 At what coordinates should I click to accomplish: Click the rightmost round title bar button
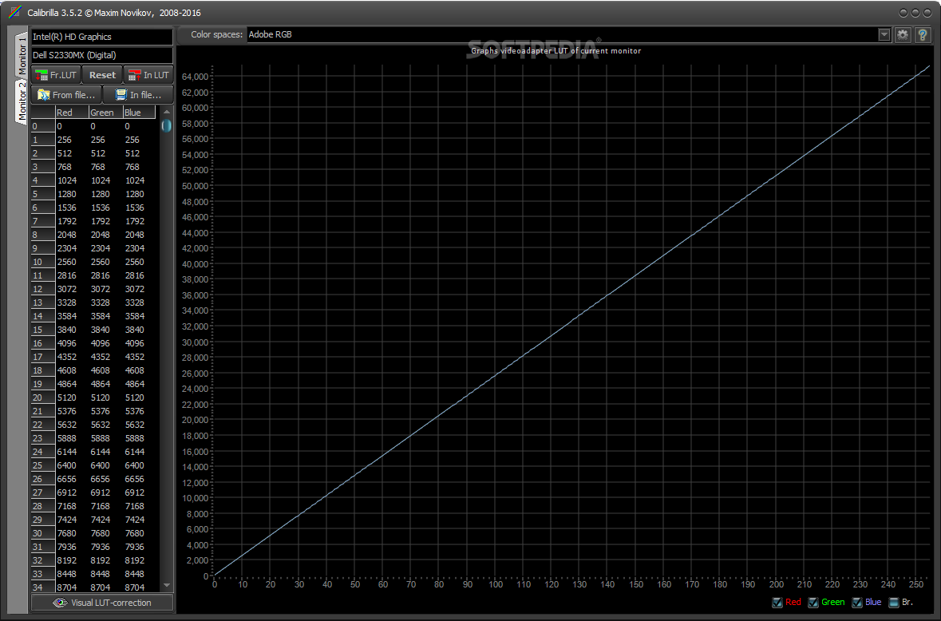[927, 13]
